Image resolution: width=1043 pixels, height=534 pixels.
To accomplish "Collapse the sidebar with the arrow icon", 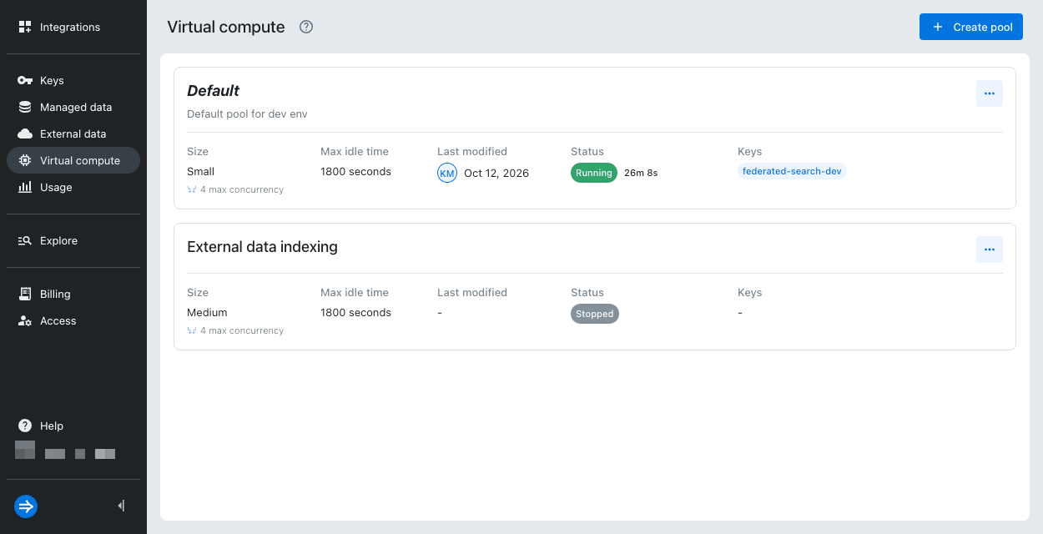I will pos(121,506).
